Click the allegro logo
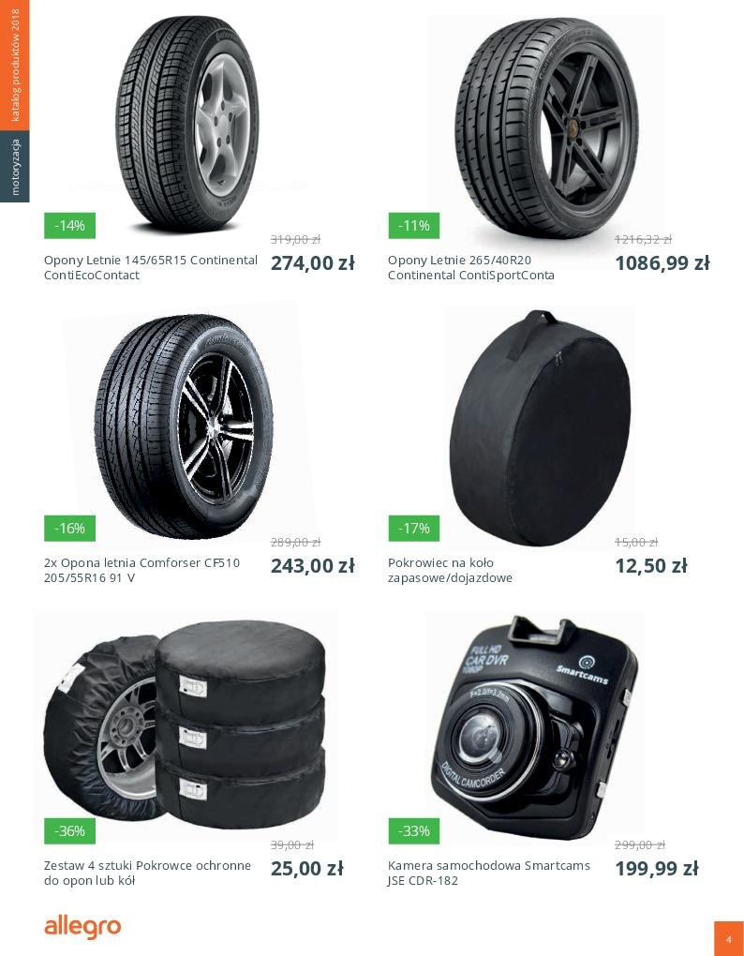The height and width of the screenshot is (956, 744). (x=82, y=927)
